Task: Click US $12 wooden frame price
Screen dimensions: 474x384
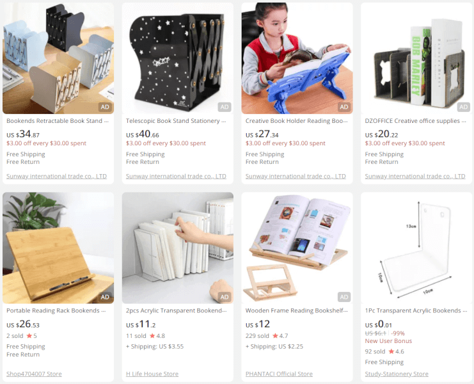Action: tap(258, 324)
